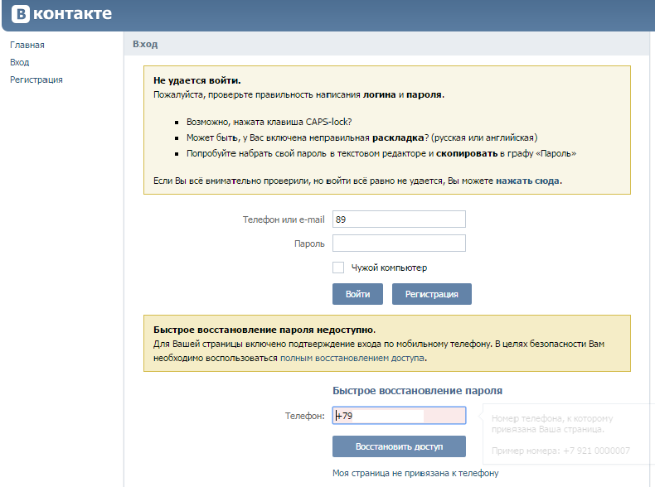Click the CAPS-lock hint line
The height and width of the screenshot is (487, 655).
269,122
